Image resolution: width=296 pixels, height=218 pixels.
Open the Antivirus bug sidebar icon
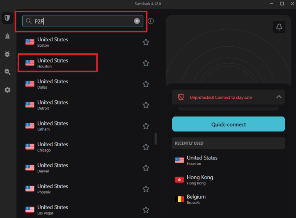pos(7,54)
